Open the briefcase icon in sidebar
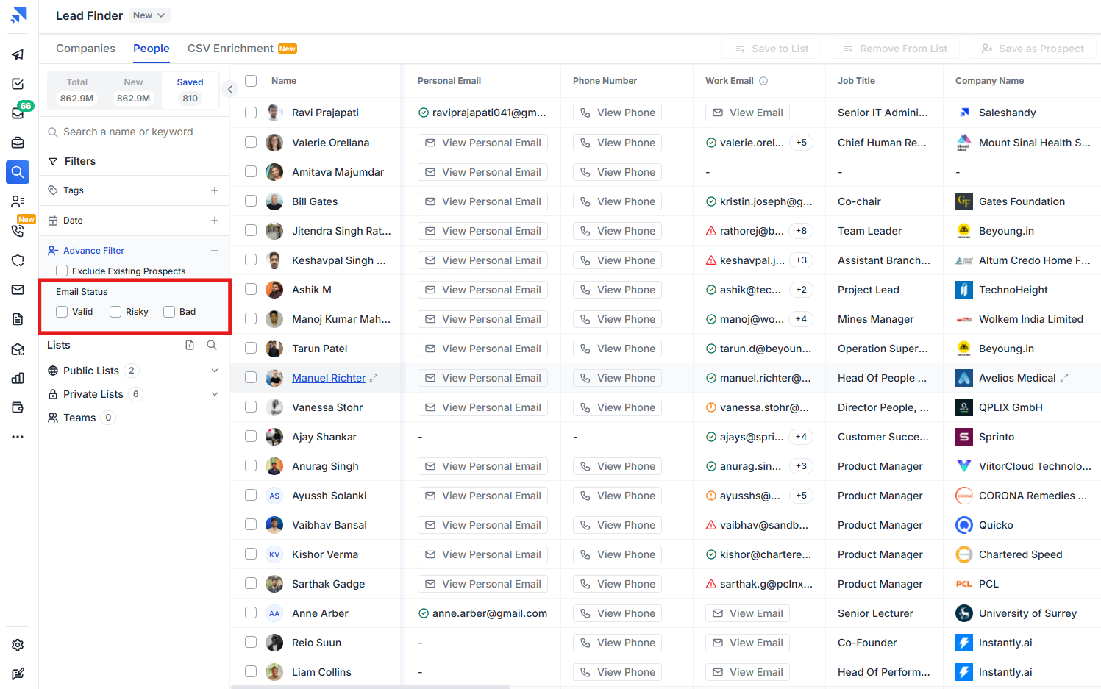The image size is (1101, 689). 18,143
